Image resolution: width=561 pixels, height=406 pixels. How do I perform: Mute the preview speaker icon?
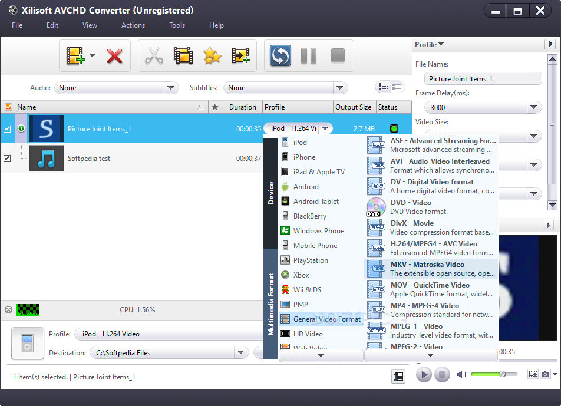461,375
